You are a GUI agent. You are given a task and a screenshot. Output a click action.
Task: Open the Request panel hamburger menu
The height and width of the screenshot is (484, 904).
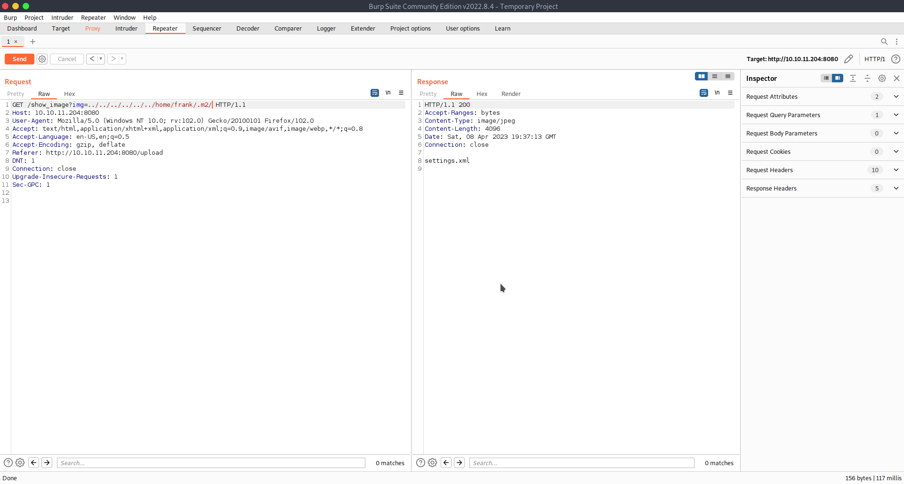[401, 93]
